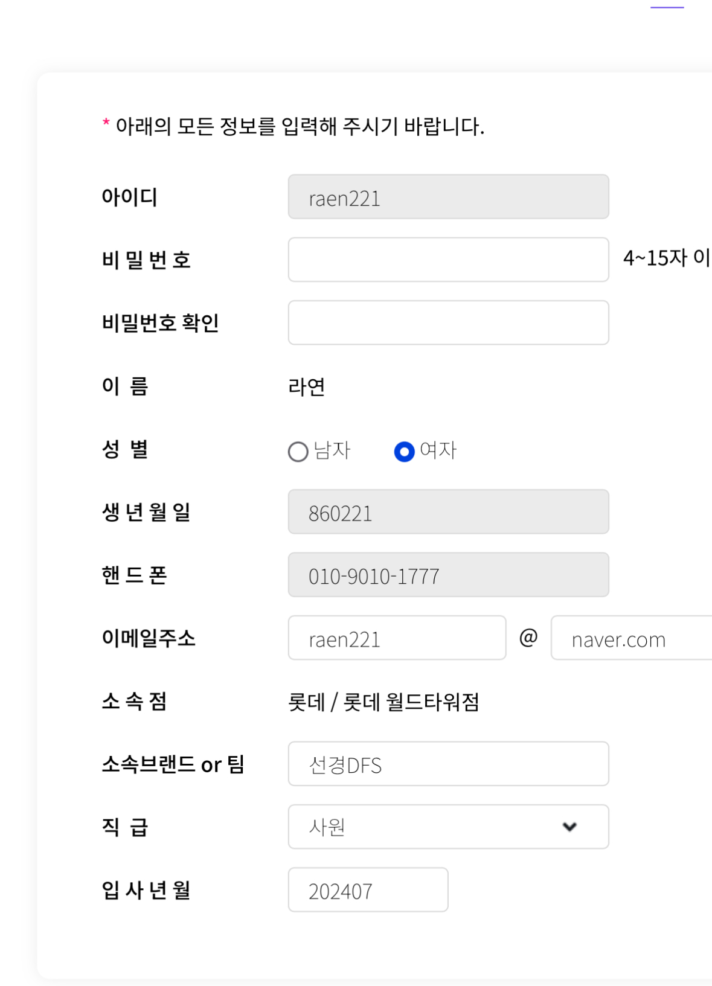The image size is (712, 986).
Task: Select the 남자 radio button circle
Action: [x=298, y=452]
